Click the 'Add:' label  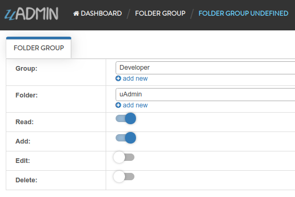[23, 141]
